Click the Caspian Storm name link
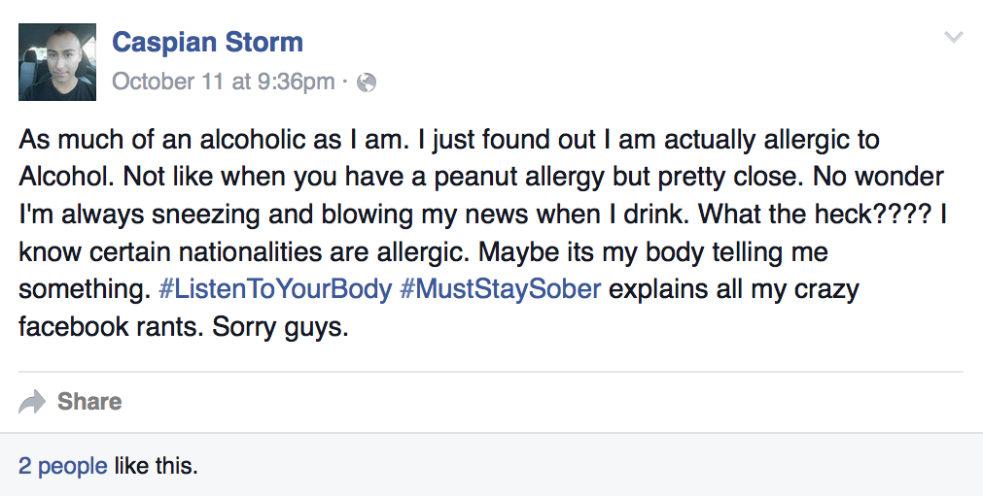Viewport: 983px width, 496px height. pos(207,43)
